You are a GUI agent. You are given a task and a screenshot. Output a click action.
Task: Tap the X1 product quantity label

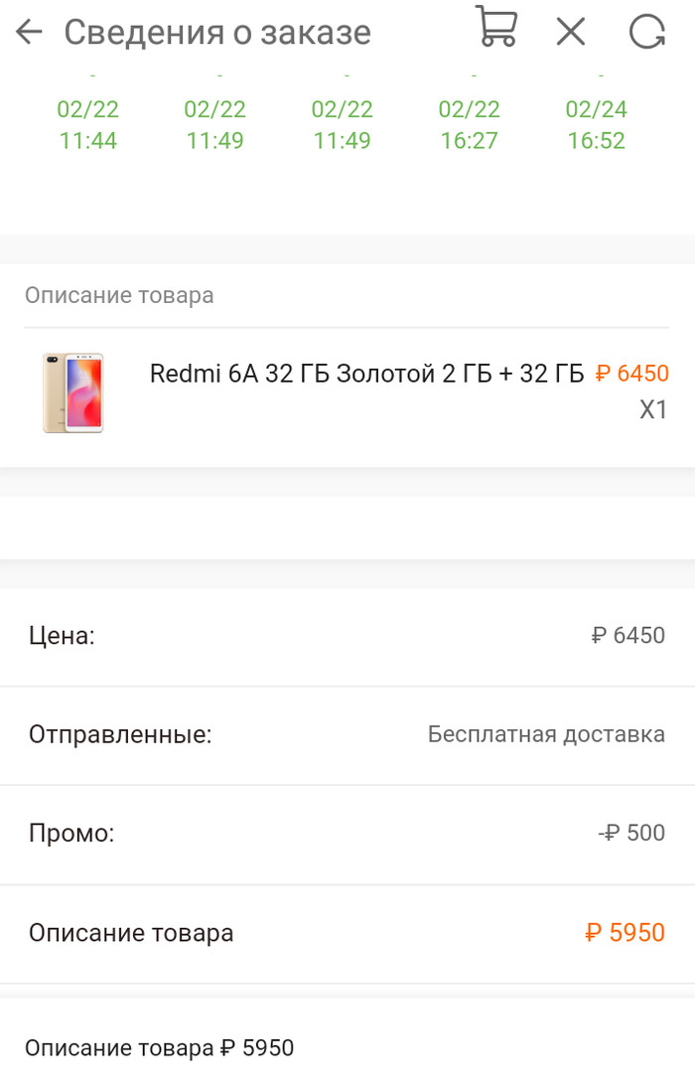(653, 409)
